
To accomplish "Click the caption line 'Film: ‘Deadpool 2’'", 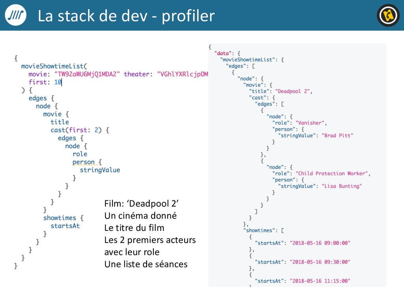I will pos(142,204).
